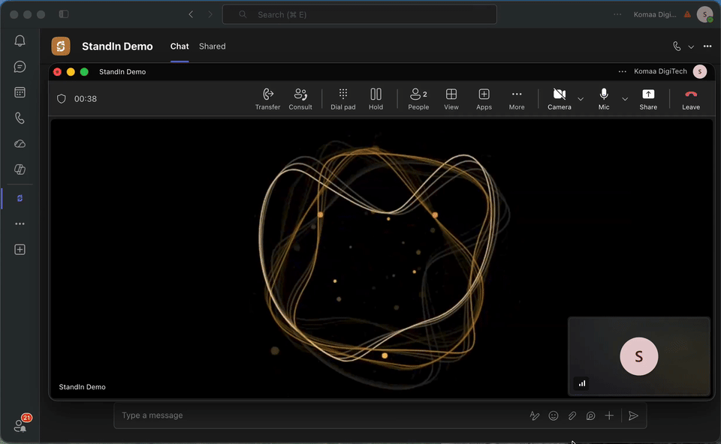Open Apps in the call toolbar

pyautogui.click(x=484, y=99)
